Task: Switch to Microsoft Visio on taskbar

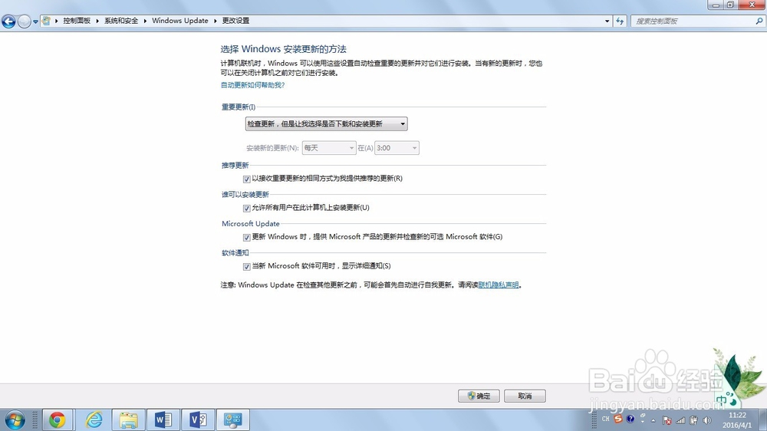Action: point(198,419)
